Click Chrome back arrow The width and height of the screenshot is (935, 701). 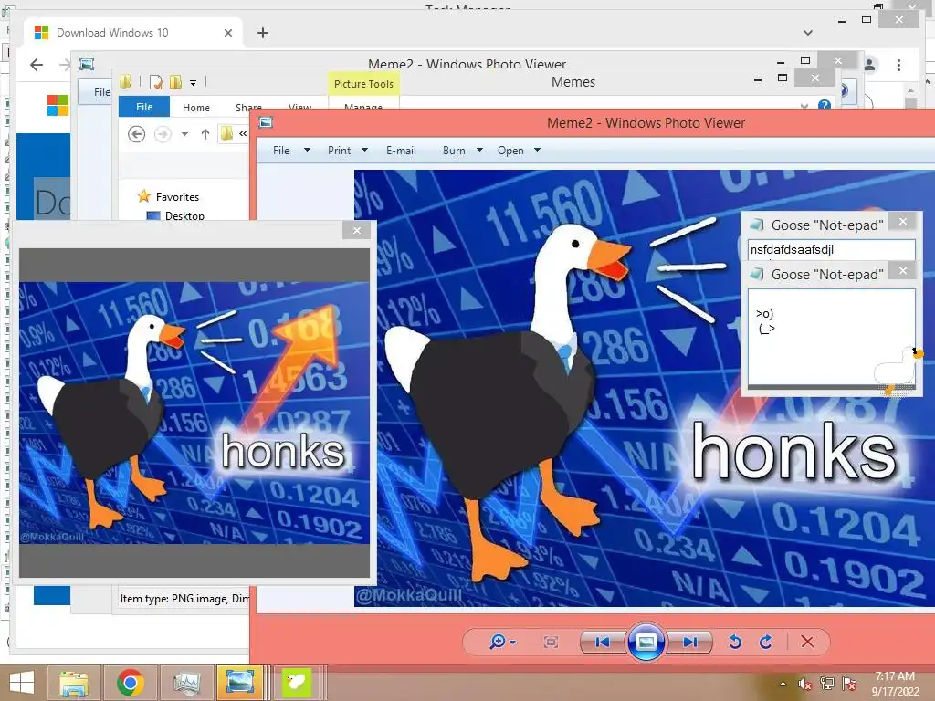(37, 65)
